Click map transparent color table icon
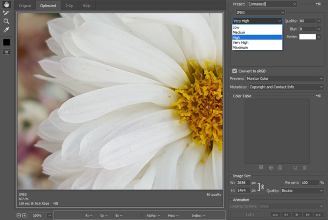 pos(261,167)
